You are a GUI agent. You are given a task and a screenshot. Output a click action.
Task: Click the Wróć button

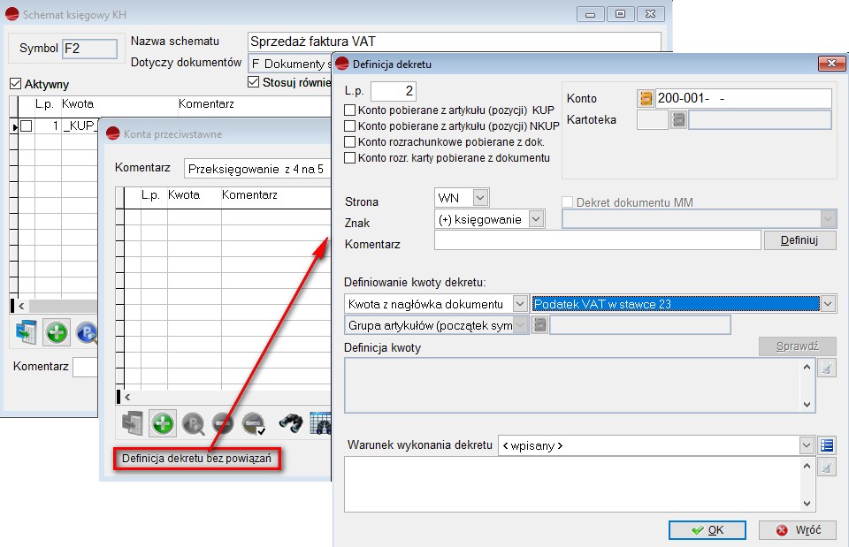click(x=797, y=530)
